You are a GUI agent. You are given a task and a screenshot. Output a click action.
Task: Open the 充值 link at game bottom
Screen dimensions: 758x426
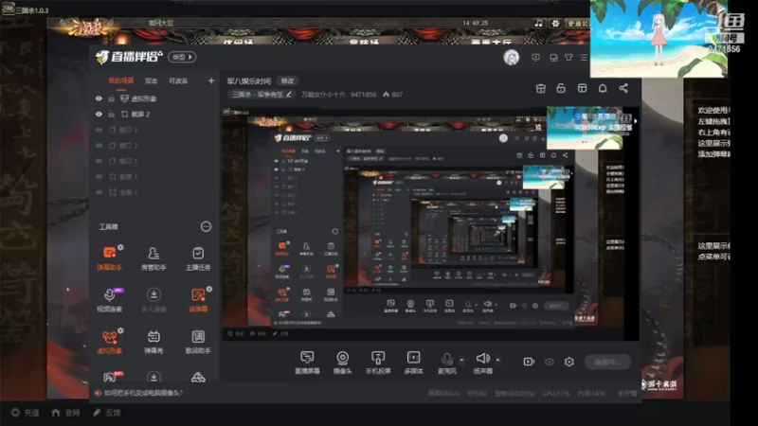tap(26, 413)
